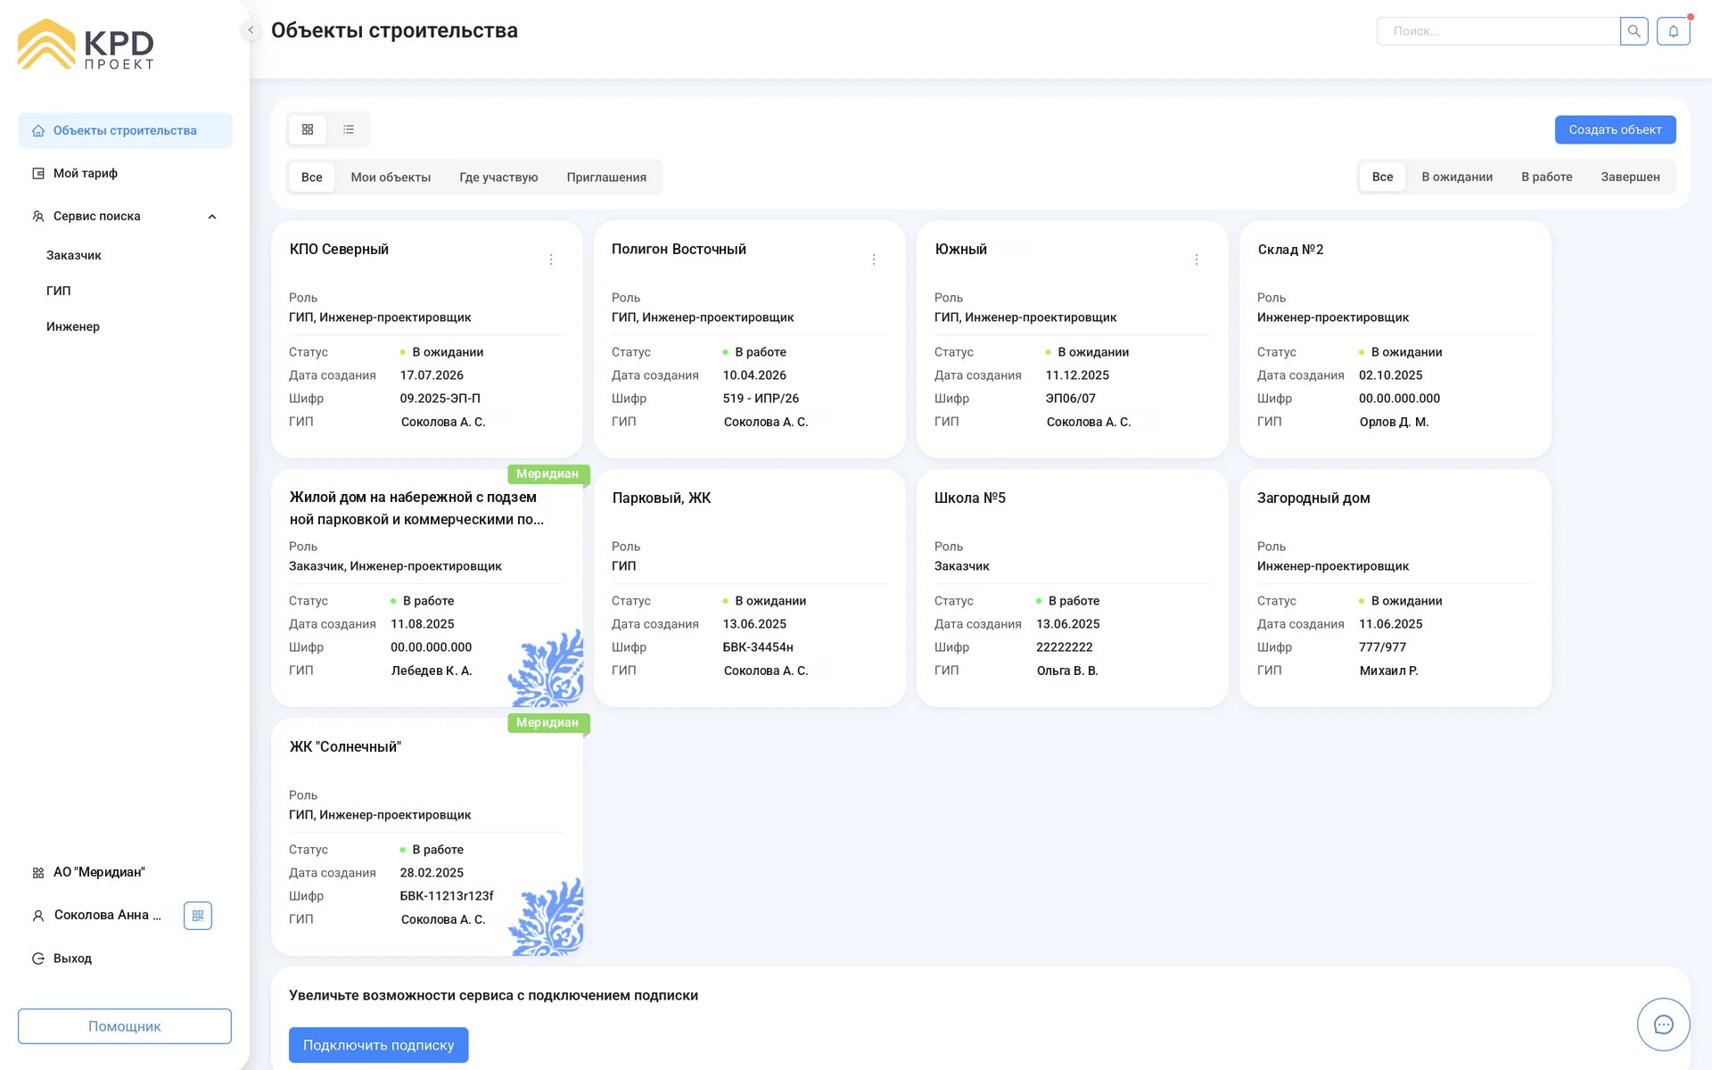
Task: Switch to Мои объекты tab
Action: (391, 177)
